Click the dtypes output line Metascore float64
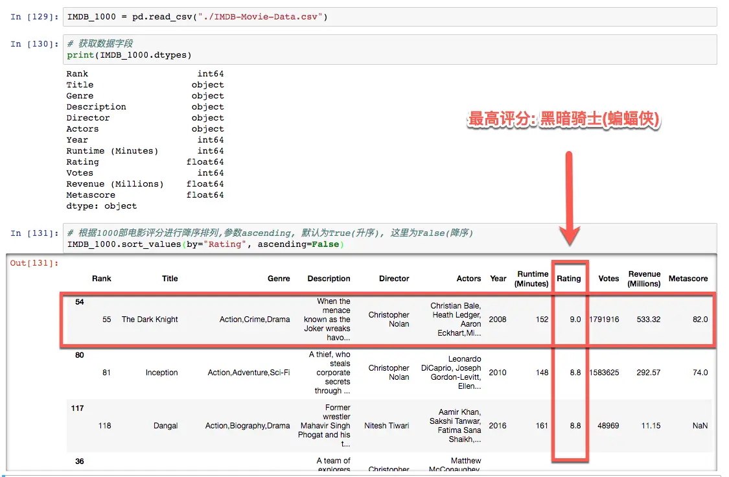 [x=145, y=195]
